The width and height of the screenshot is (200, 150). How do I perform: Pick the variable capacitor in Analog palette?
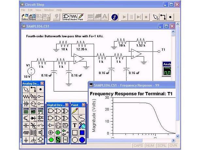pyautogui.click(x=33, y=125)
